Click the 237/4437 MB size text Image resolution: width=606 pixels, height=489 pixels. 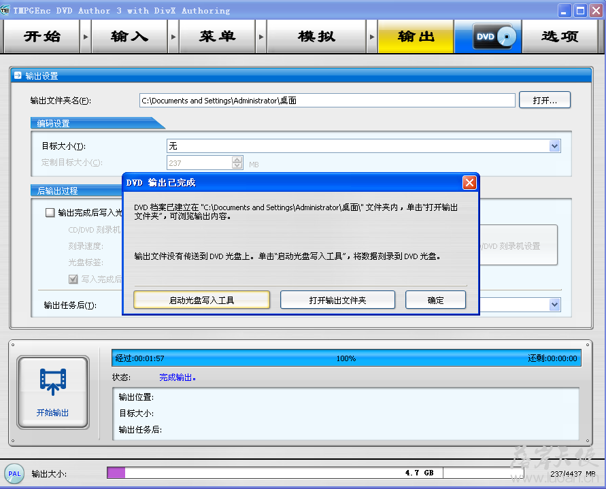point(573,473)
